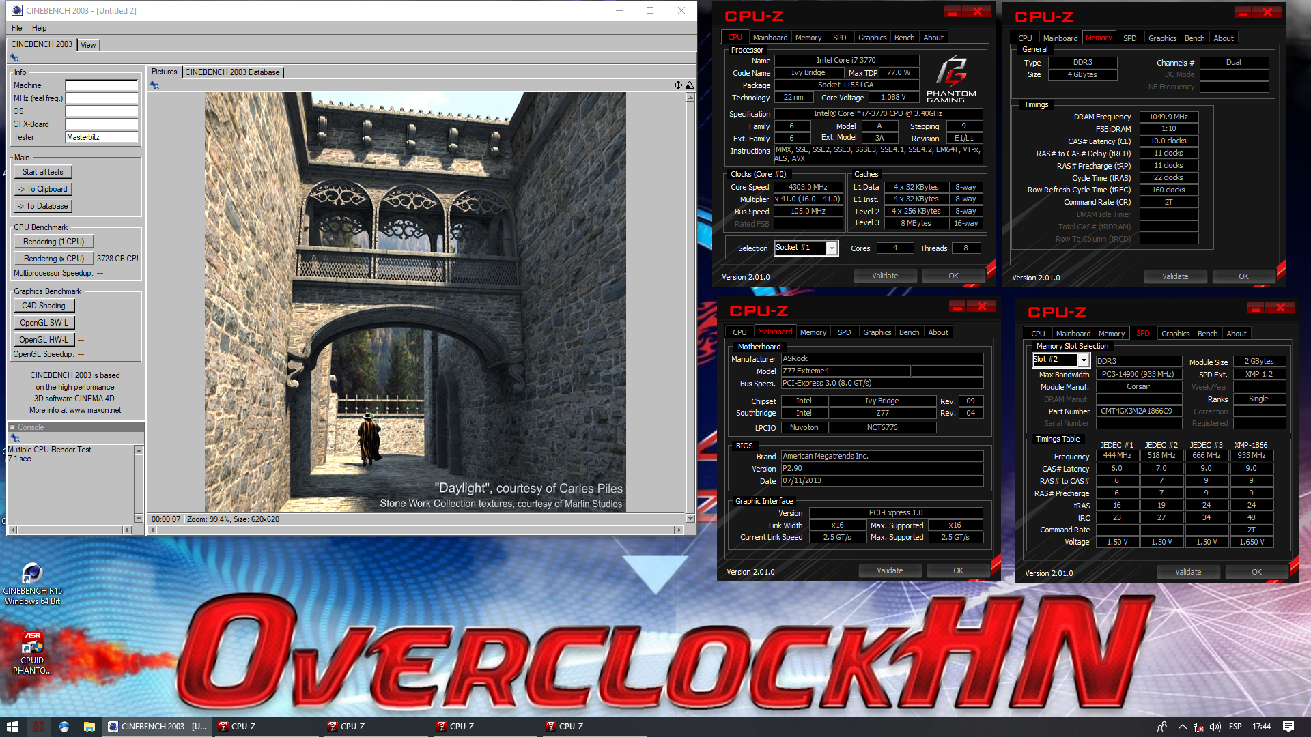Open the Graphics tab in CPU-Z SPD window
This screenshot has width=1311, height=737.
(1175, 334)
